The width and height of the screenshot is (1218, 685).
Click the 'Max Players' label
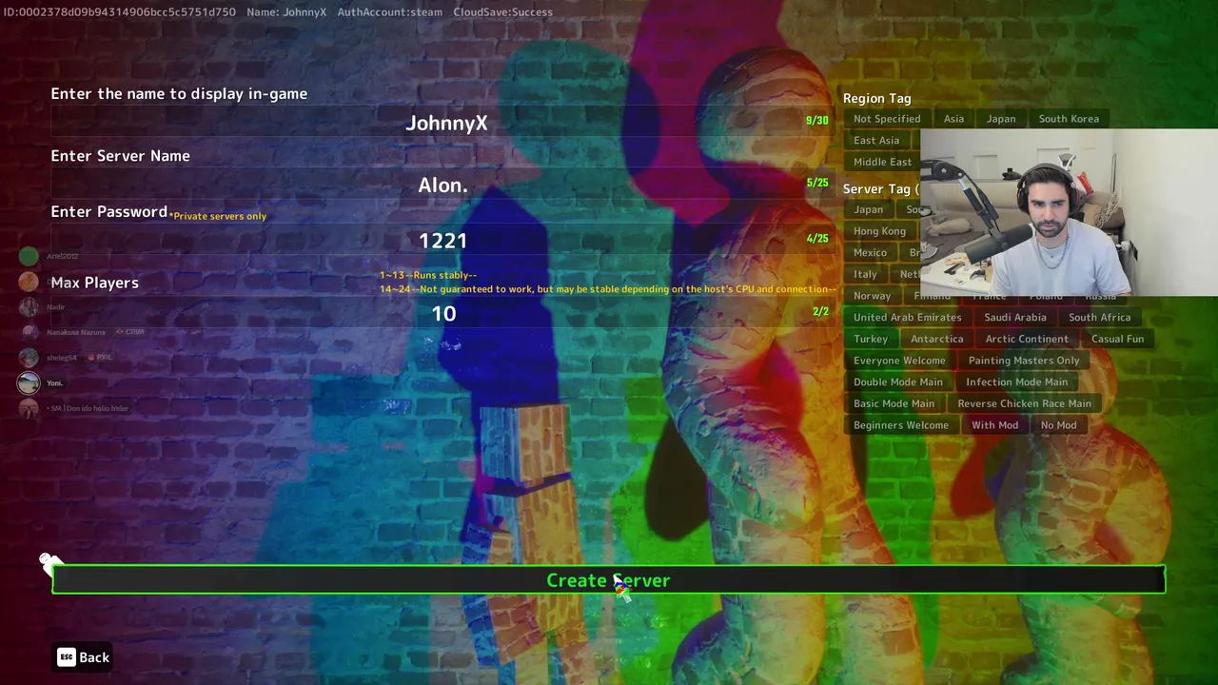point(94,283)
